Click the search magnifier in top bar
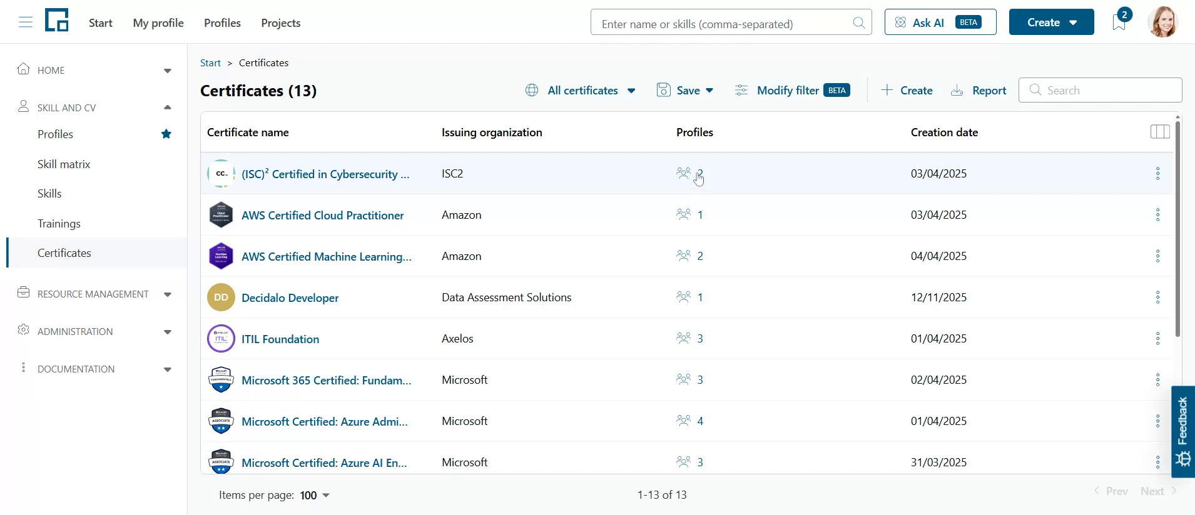Viewport: 1195px width, 515px height. (859, 23)
